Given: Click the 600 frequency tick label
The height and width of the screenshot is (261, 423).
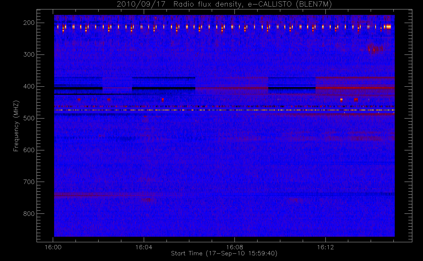Looking at the screenshot, I should click(x=29, y=150).
